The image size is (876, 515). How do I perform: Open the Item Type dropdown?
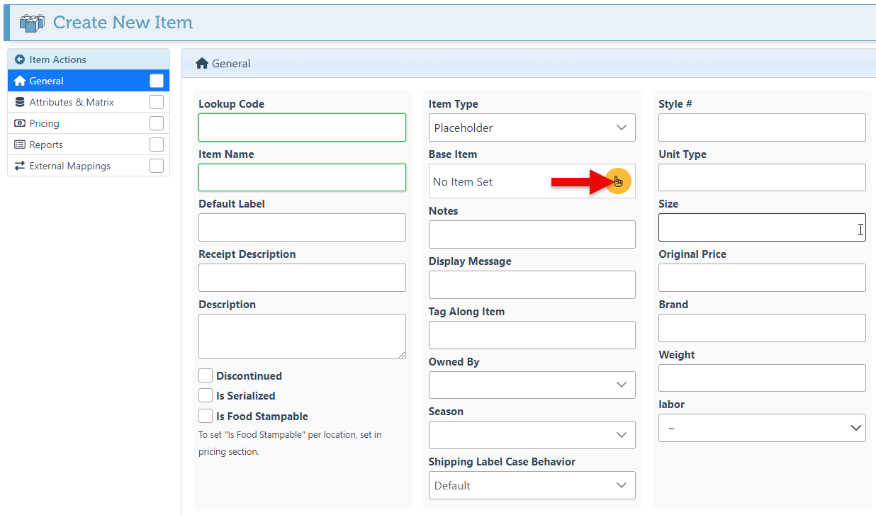point(532,128)
